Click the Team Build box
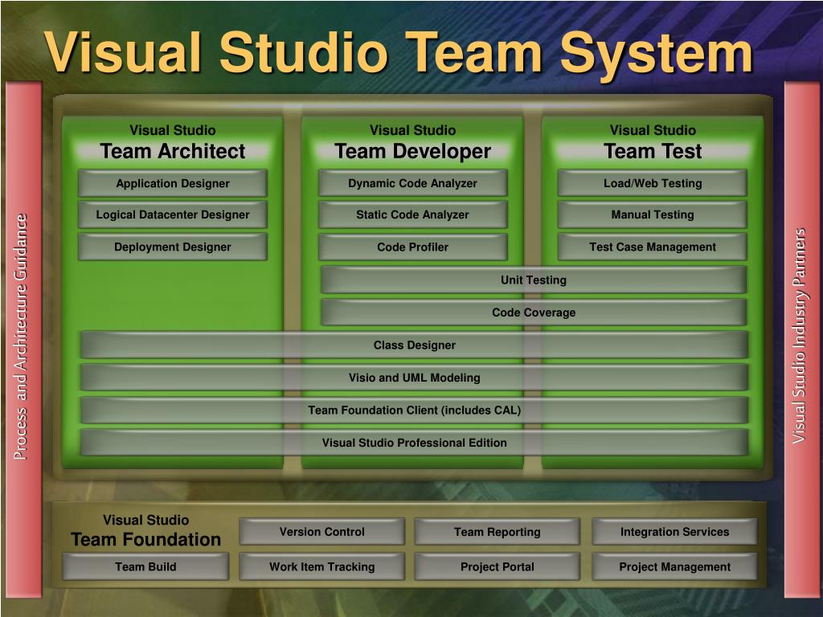Image resolution: width=823 pixels, height=617 pixels. pyautogui.click(x=145, y=566)
